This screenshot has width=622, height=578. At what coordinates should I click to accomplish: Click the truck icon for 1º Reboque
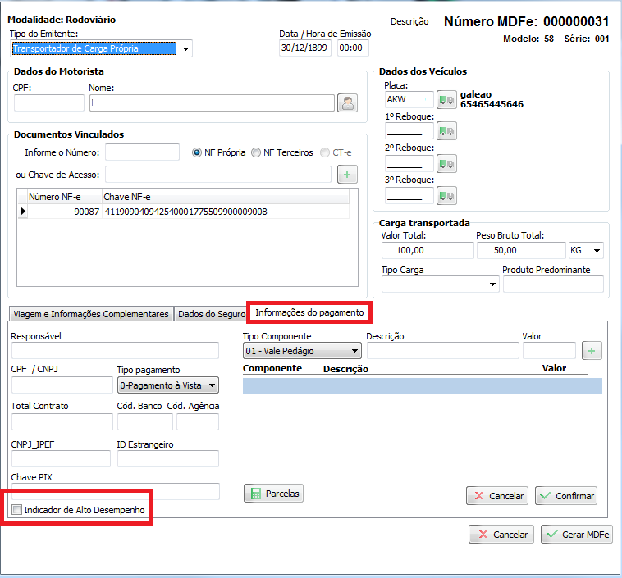pos(446,130)
